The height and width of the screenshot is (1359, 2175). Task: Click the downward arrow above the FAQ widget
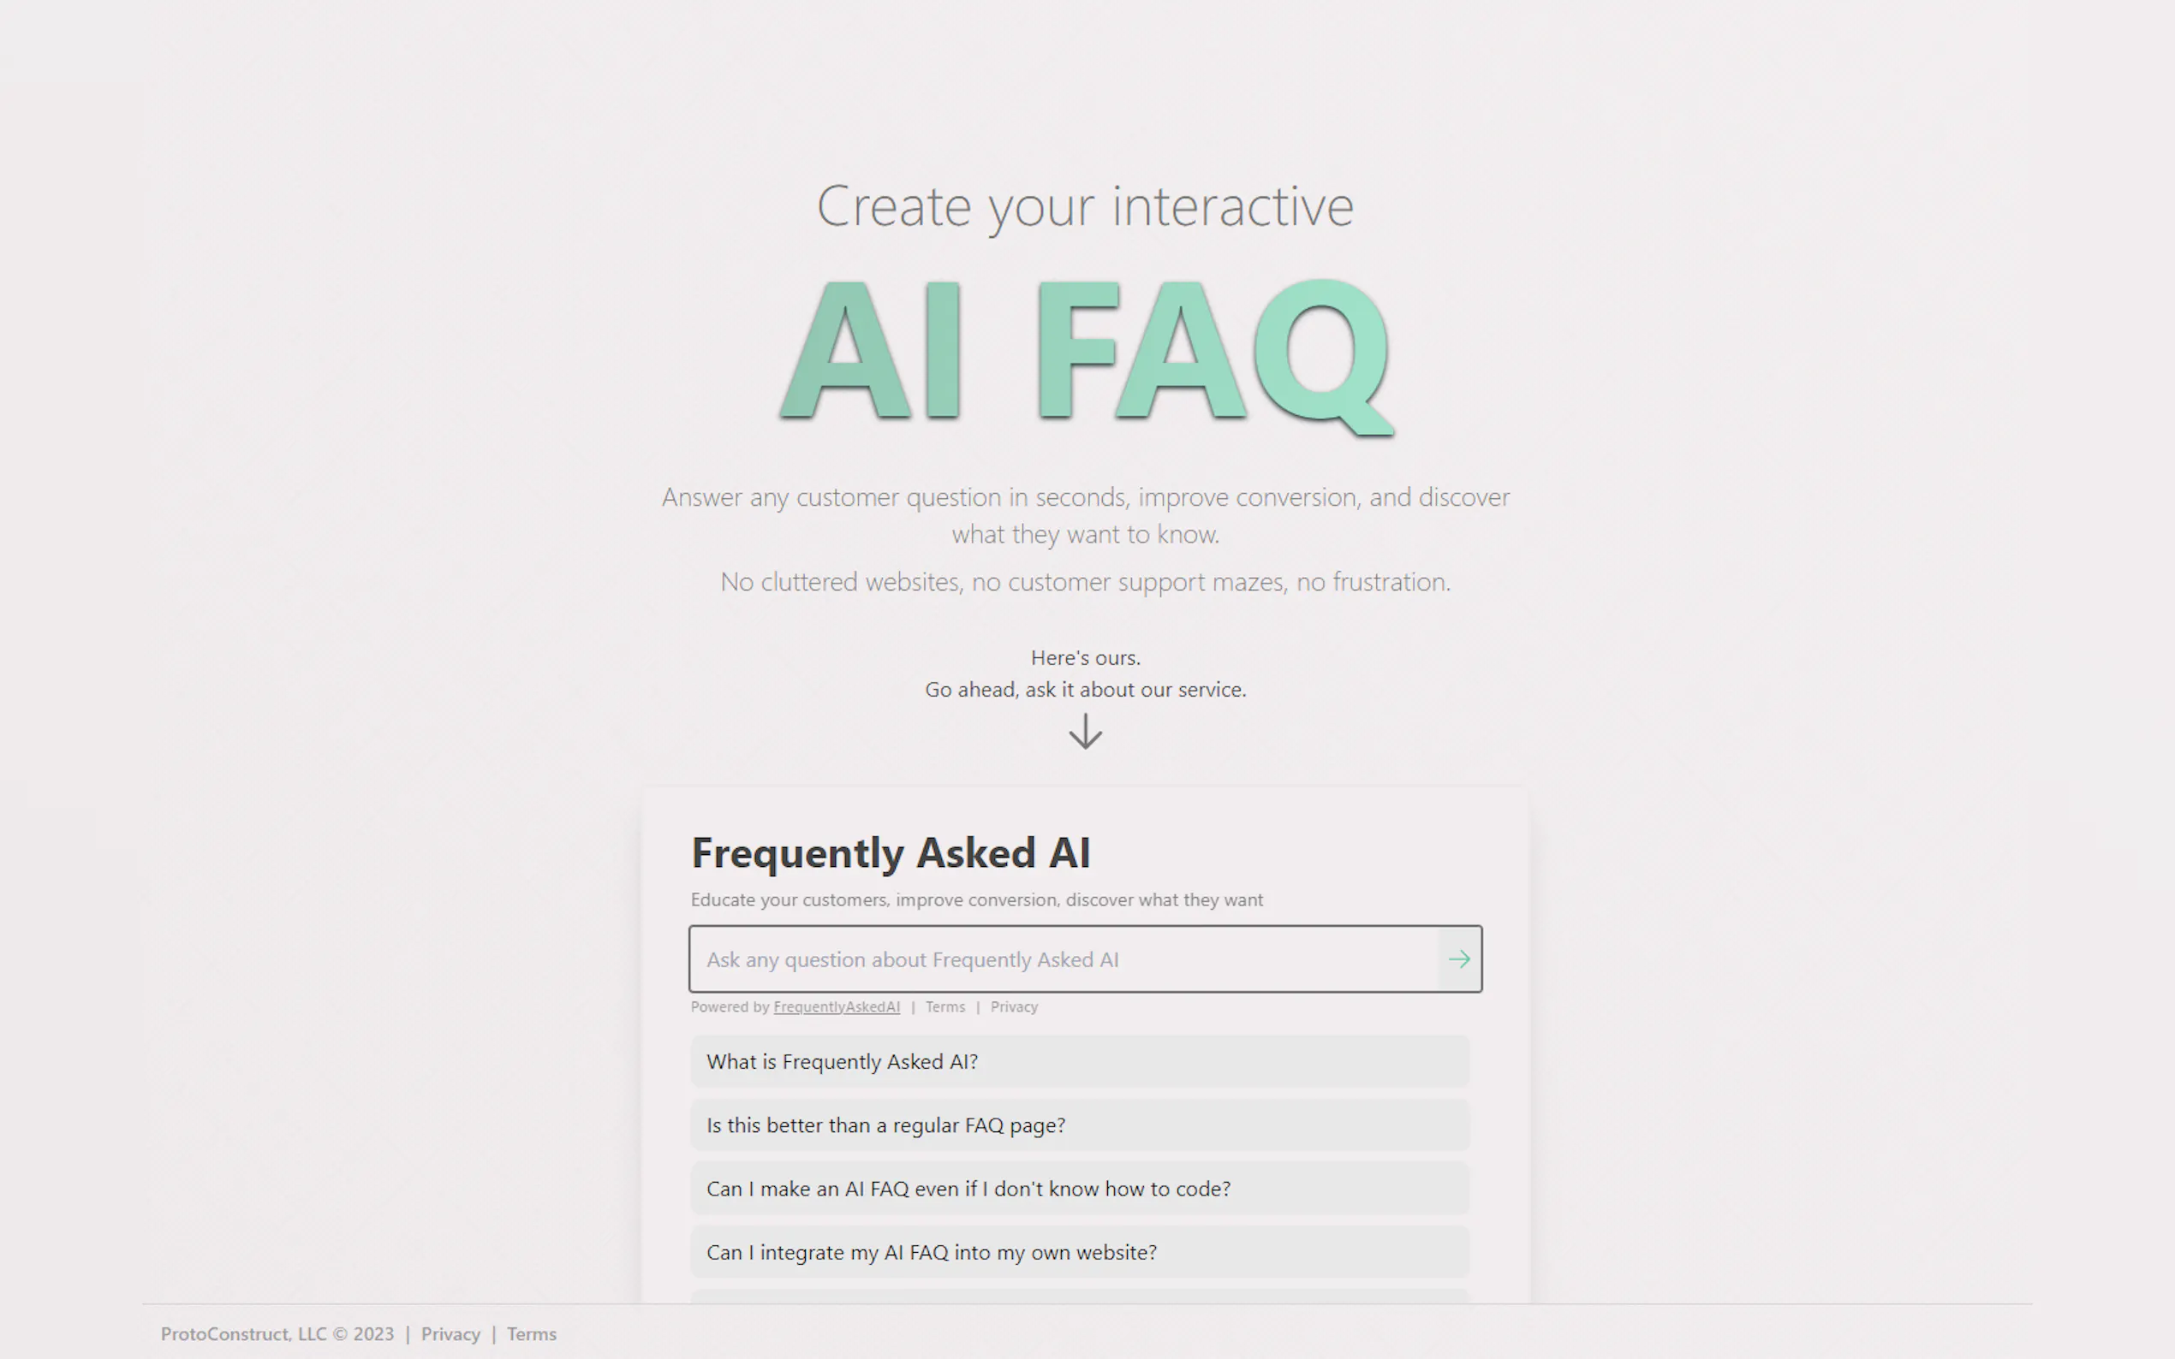click(x=1085, y=733)
